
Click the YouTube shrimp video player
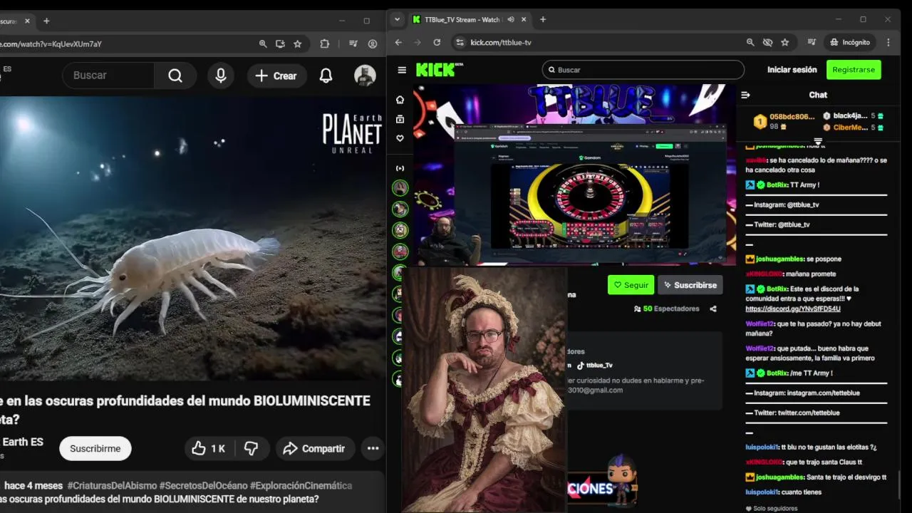(192, 238)
